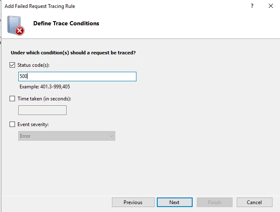280x212 pixels.
Task: Focus the status codes field containing 500
Action: [77, 76]
